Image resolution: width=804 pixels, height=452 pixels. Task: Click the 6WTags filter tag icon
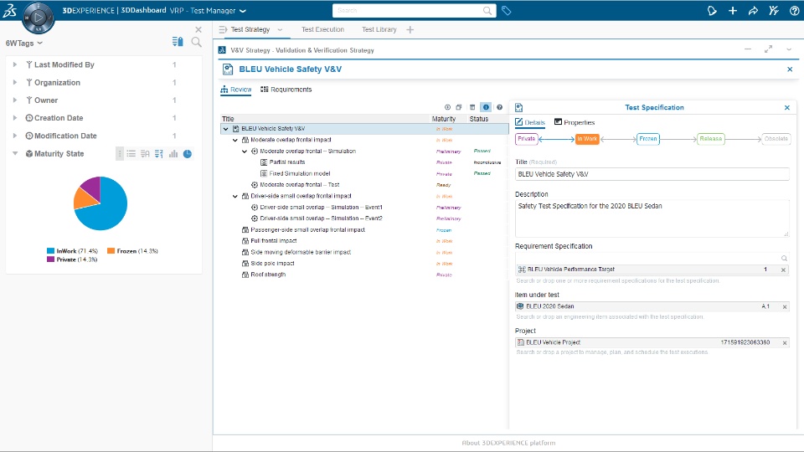pyautogui.click(x=178, y=42)
